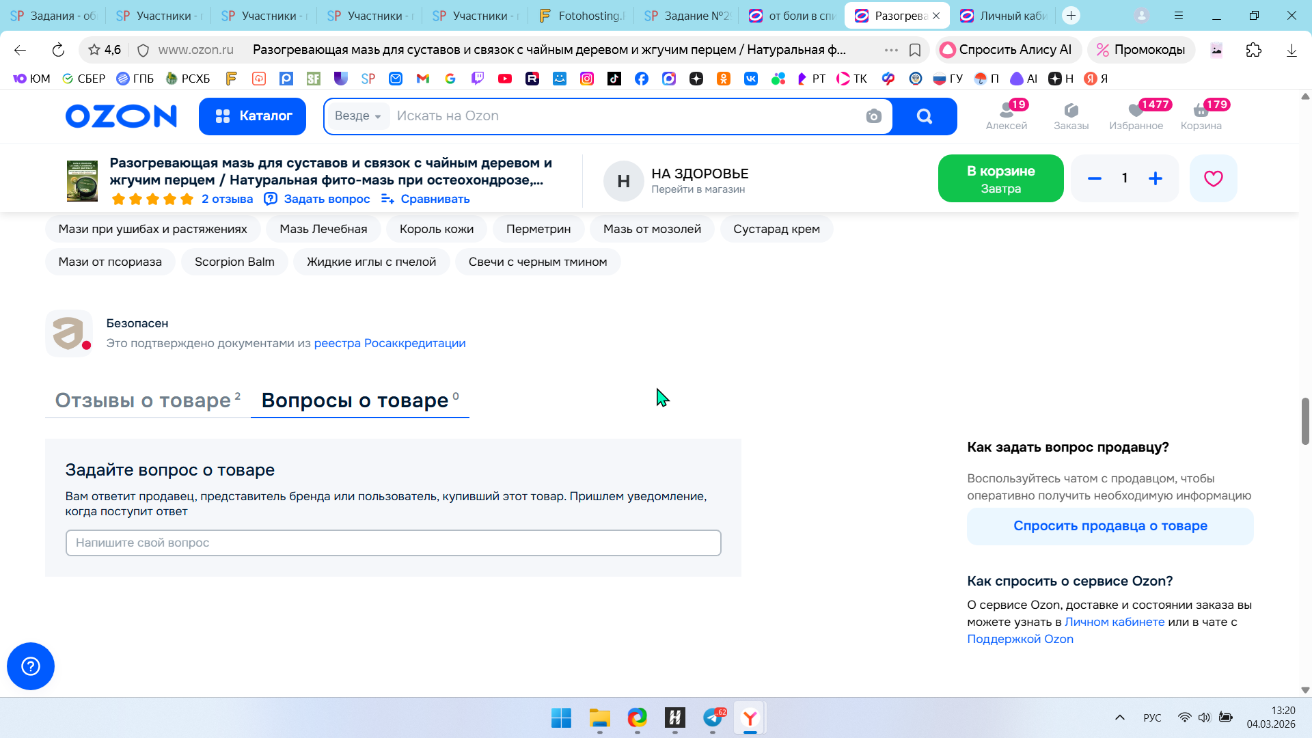Open the Каталог menu button
The image size is (1312, 738).
[x=252, y=116]
